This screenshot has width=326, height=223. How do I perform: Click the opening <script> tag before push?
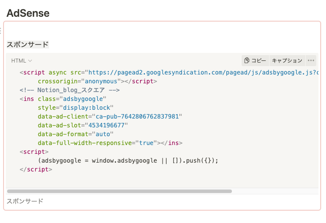point(34,152)
